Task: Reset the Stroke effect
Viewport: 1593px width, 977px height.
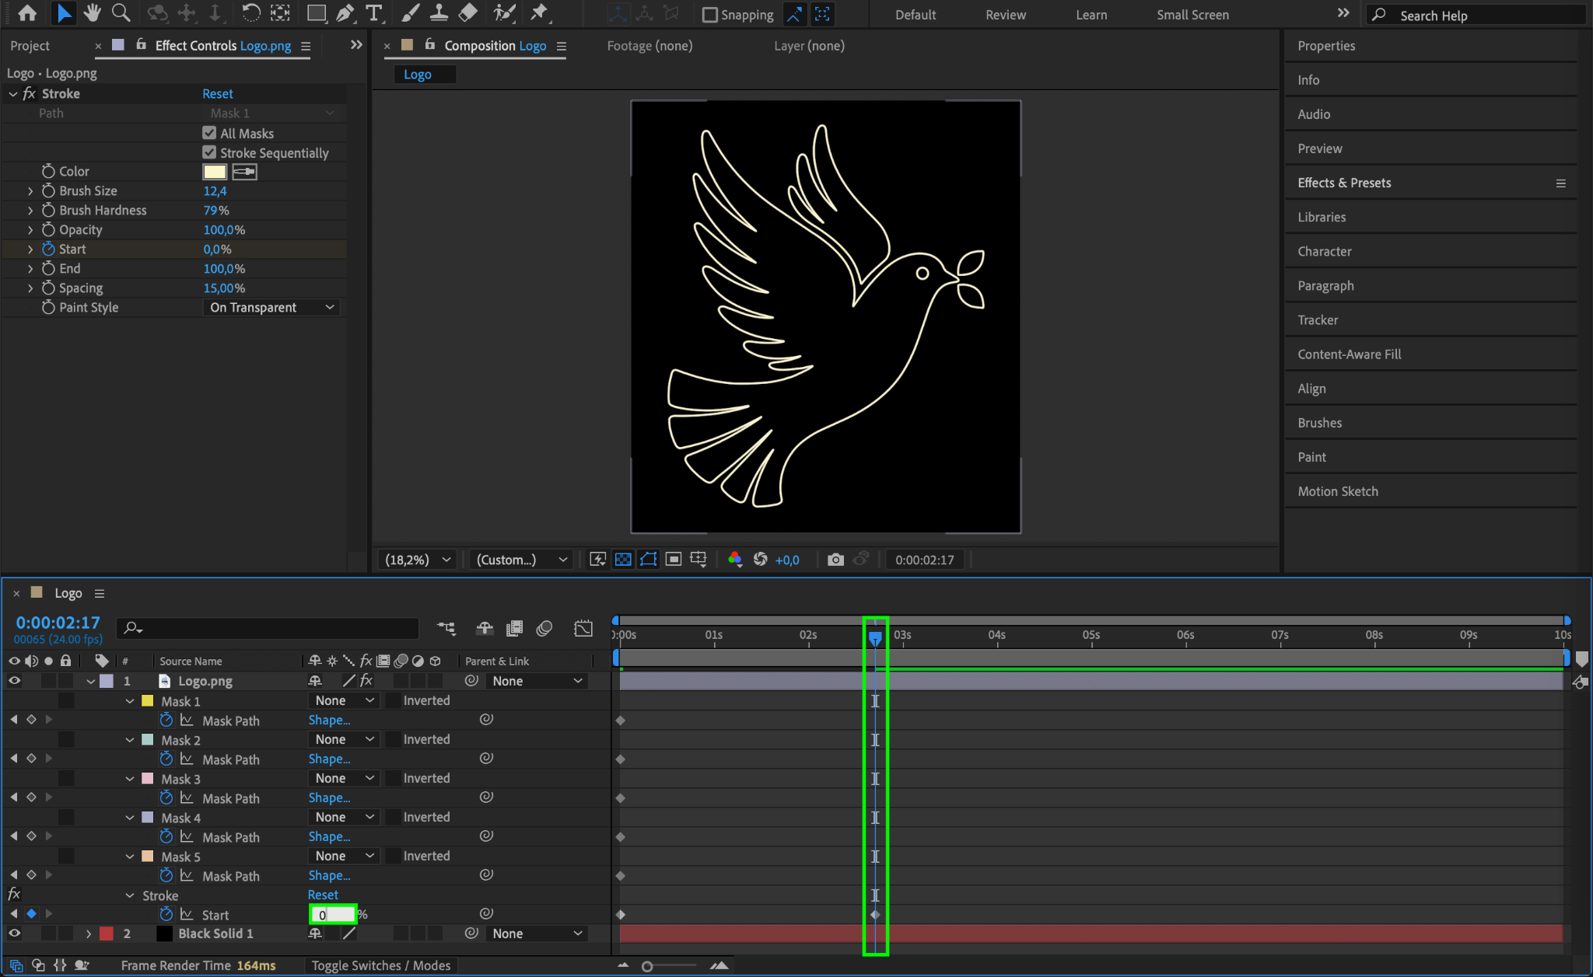Action: (x=218, y=93)
